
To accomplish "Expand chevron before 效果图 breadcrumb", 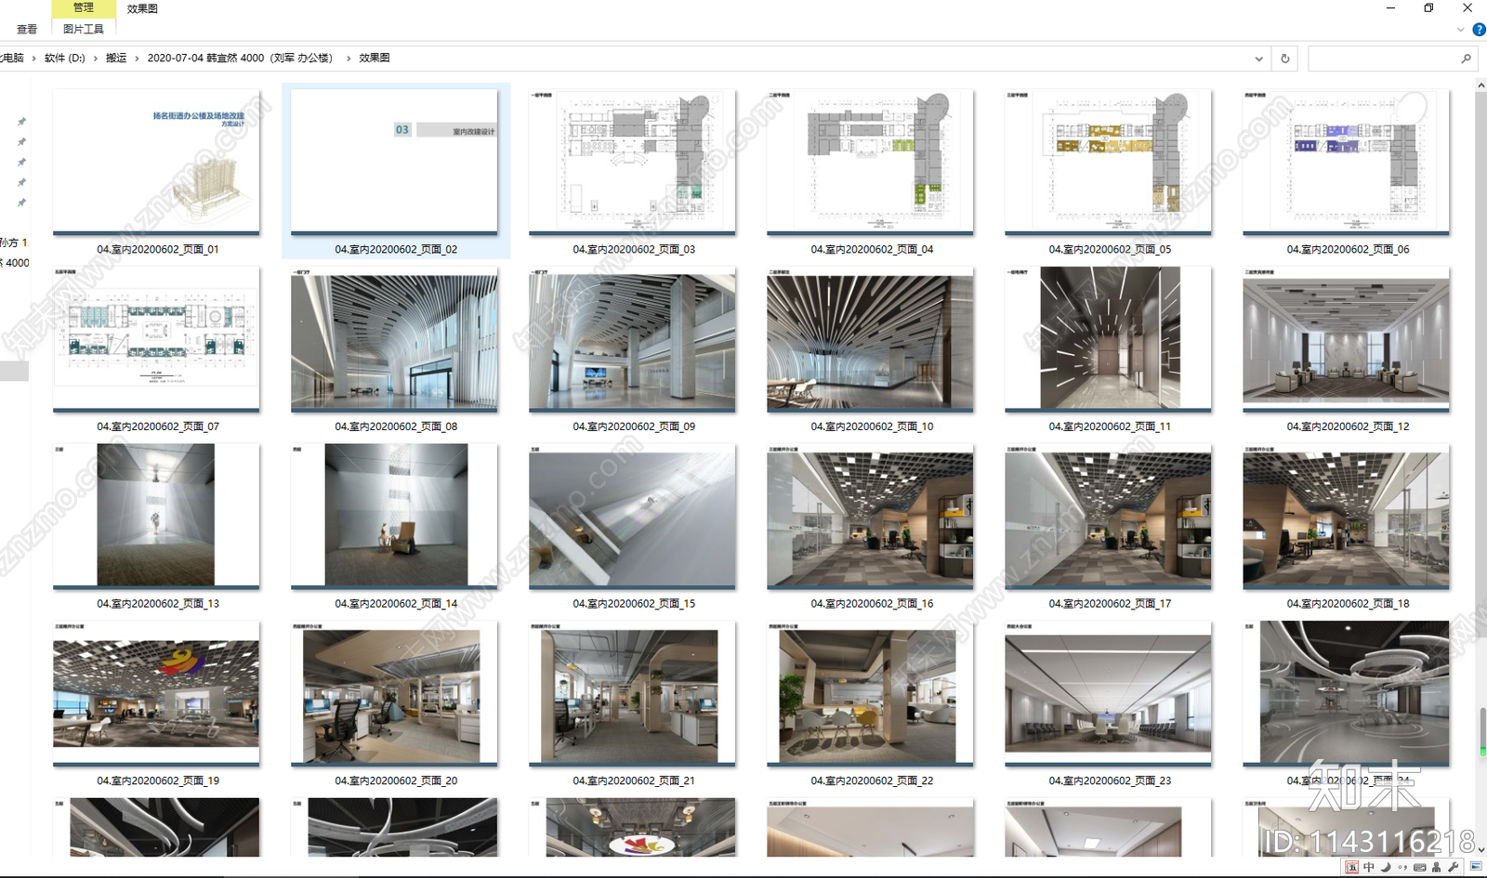I will [349, 59].
